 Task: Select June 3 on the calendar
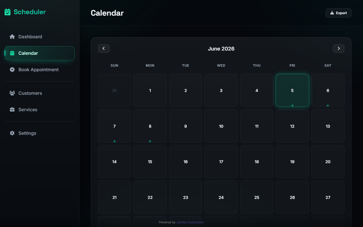click(x=221, y=91)
